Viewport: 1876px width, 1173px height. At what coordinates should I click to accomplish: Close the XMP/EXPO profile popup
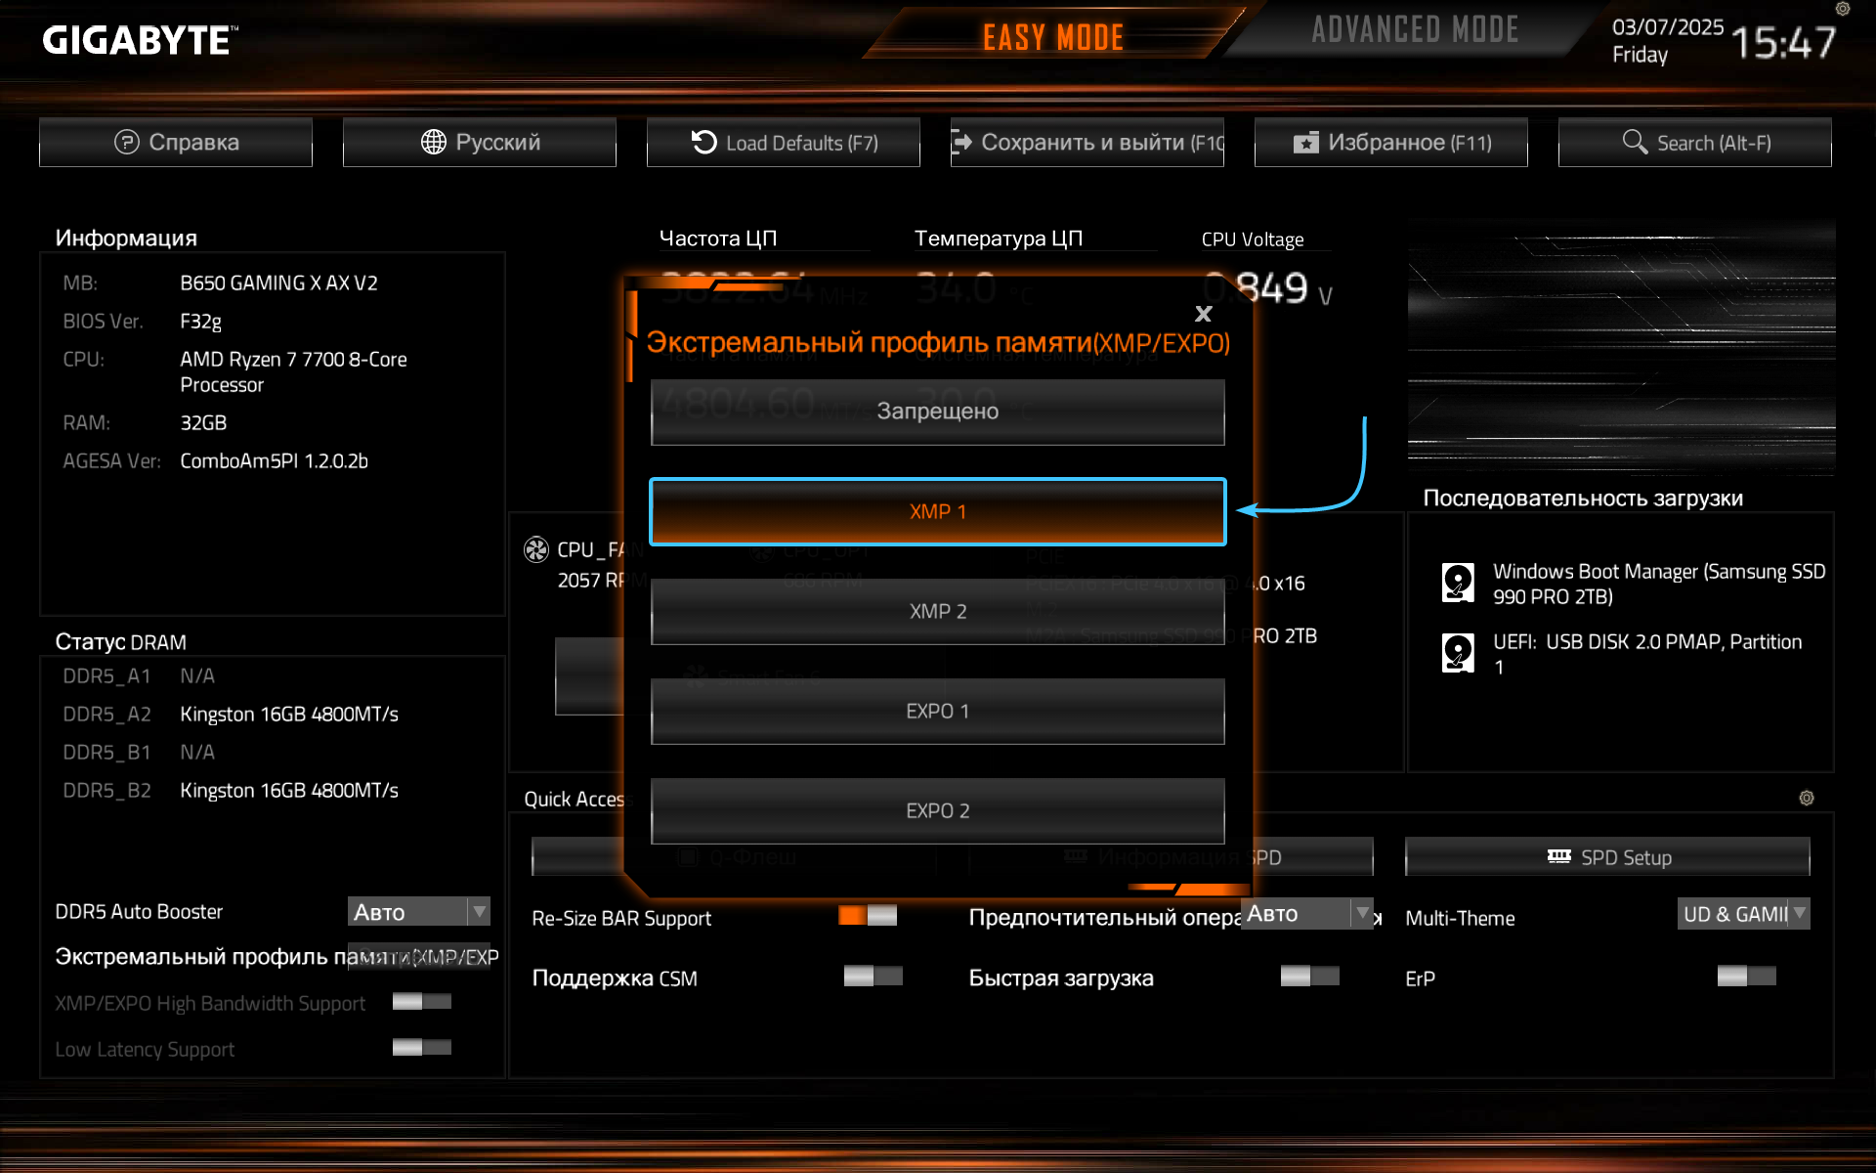[1203, 314]
